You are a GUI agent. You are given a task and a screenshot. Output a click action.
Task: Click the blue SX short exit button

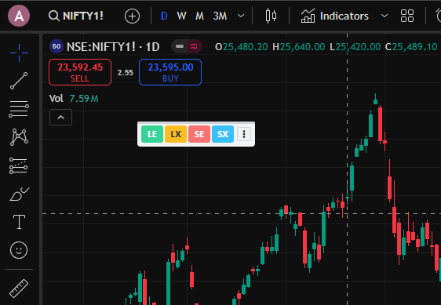click(223, 134)
